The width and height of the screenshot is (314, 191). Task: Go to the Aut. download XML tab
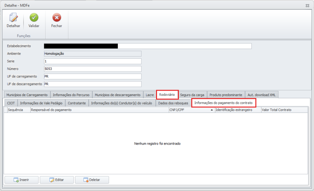tap(262, 95)
